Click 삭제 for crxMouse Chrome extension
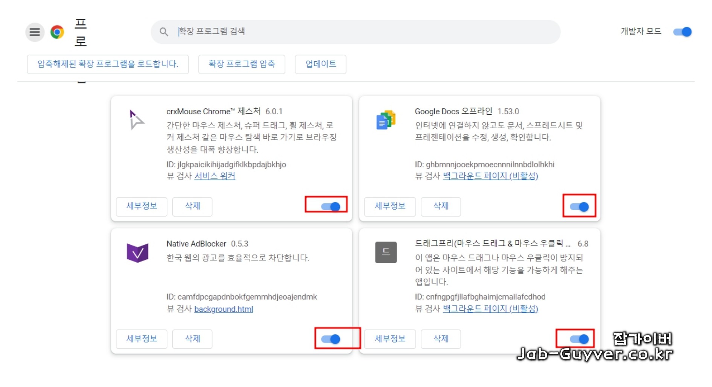Viewport: 712px width, 387px height. [x=192, y=206]
